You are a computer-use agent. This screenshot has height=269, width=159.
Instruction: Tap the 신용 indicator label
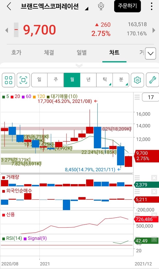tap(9, 214)
